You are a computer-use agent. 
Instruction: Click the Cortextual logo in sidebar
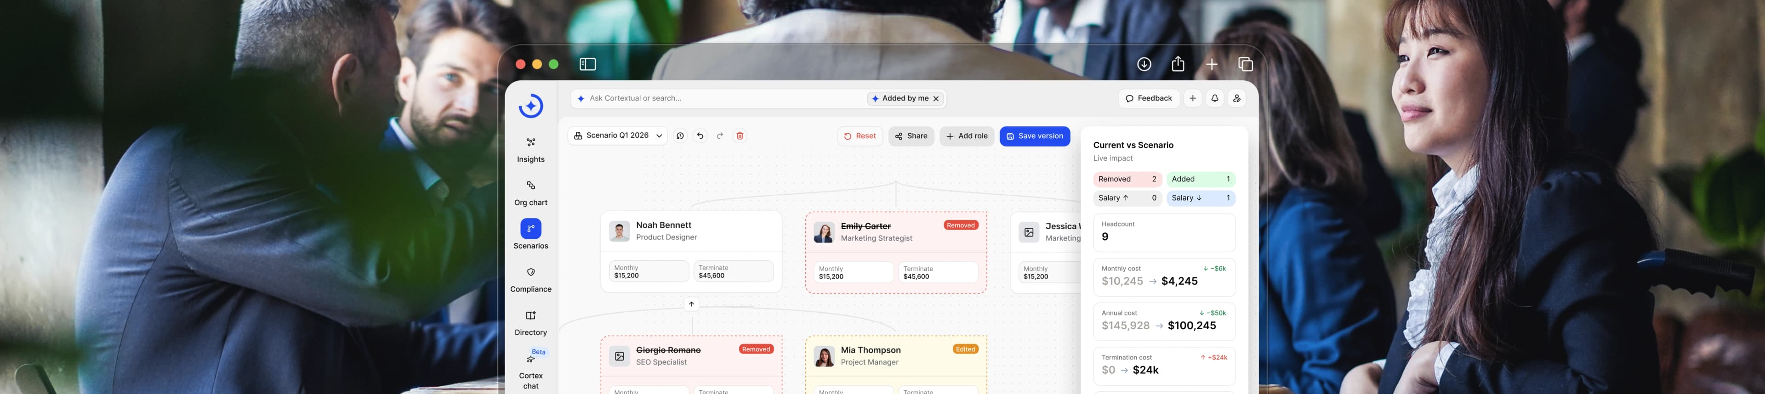click(x=530, y=106)
